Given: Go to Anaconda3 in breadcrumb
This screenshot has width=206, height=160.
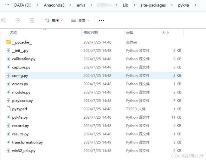Looking at the screenshot, I should click(54, 5).
